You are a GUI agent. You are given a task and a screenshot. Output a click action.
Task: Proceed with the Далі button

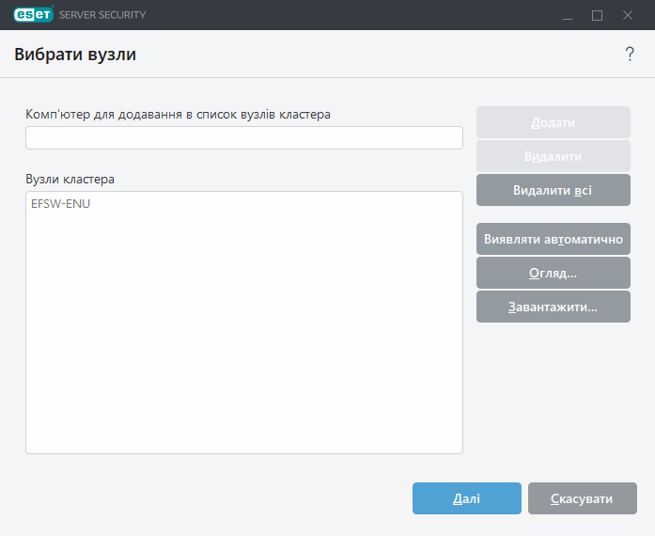(x=466, y=498)
